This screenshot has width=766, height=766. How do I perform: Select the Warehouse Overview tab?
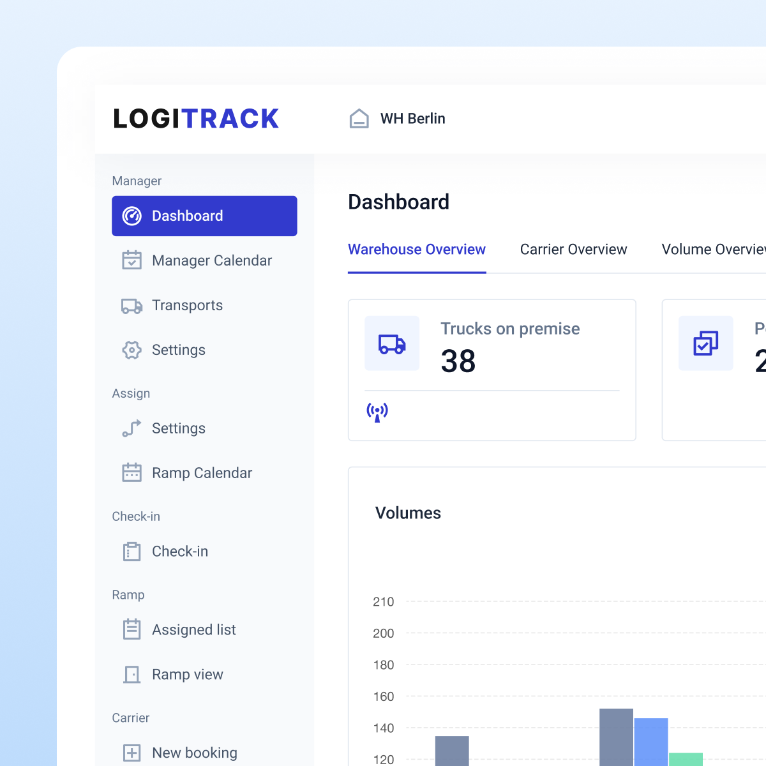point(417,250)
